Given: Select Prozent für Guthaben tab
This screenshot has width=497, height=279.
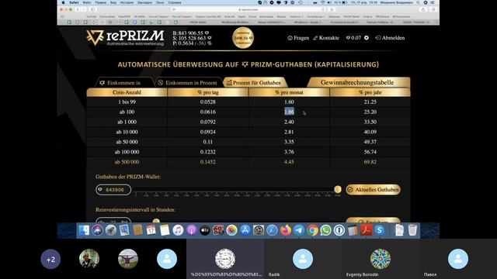Looking at the screenshot, I should (x=255, y=83).
